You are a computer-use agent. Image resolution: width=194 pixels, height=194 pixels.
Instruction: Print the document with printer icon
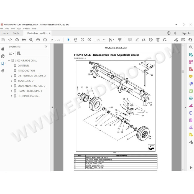pos(24,40)
